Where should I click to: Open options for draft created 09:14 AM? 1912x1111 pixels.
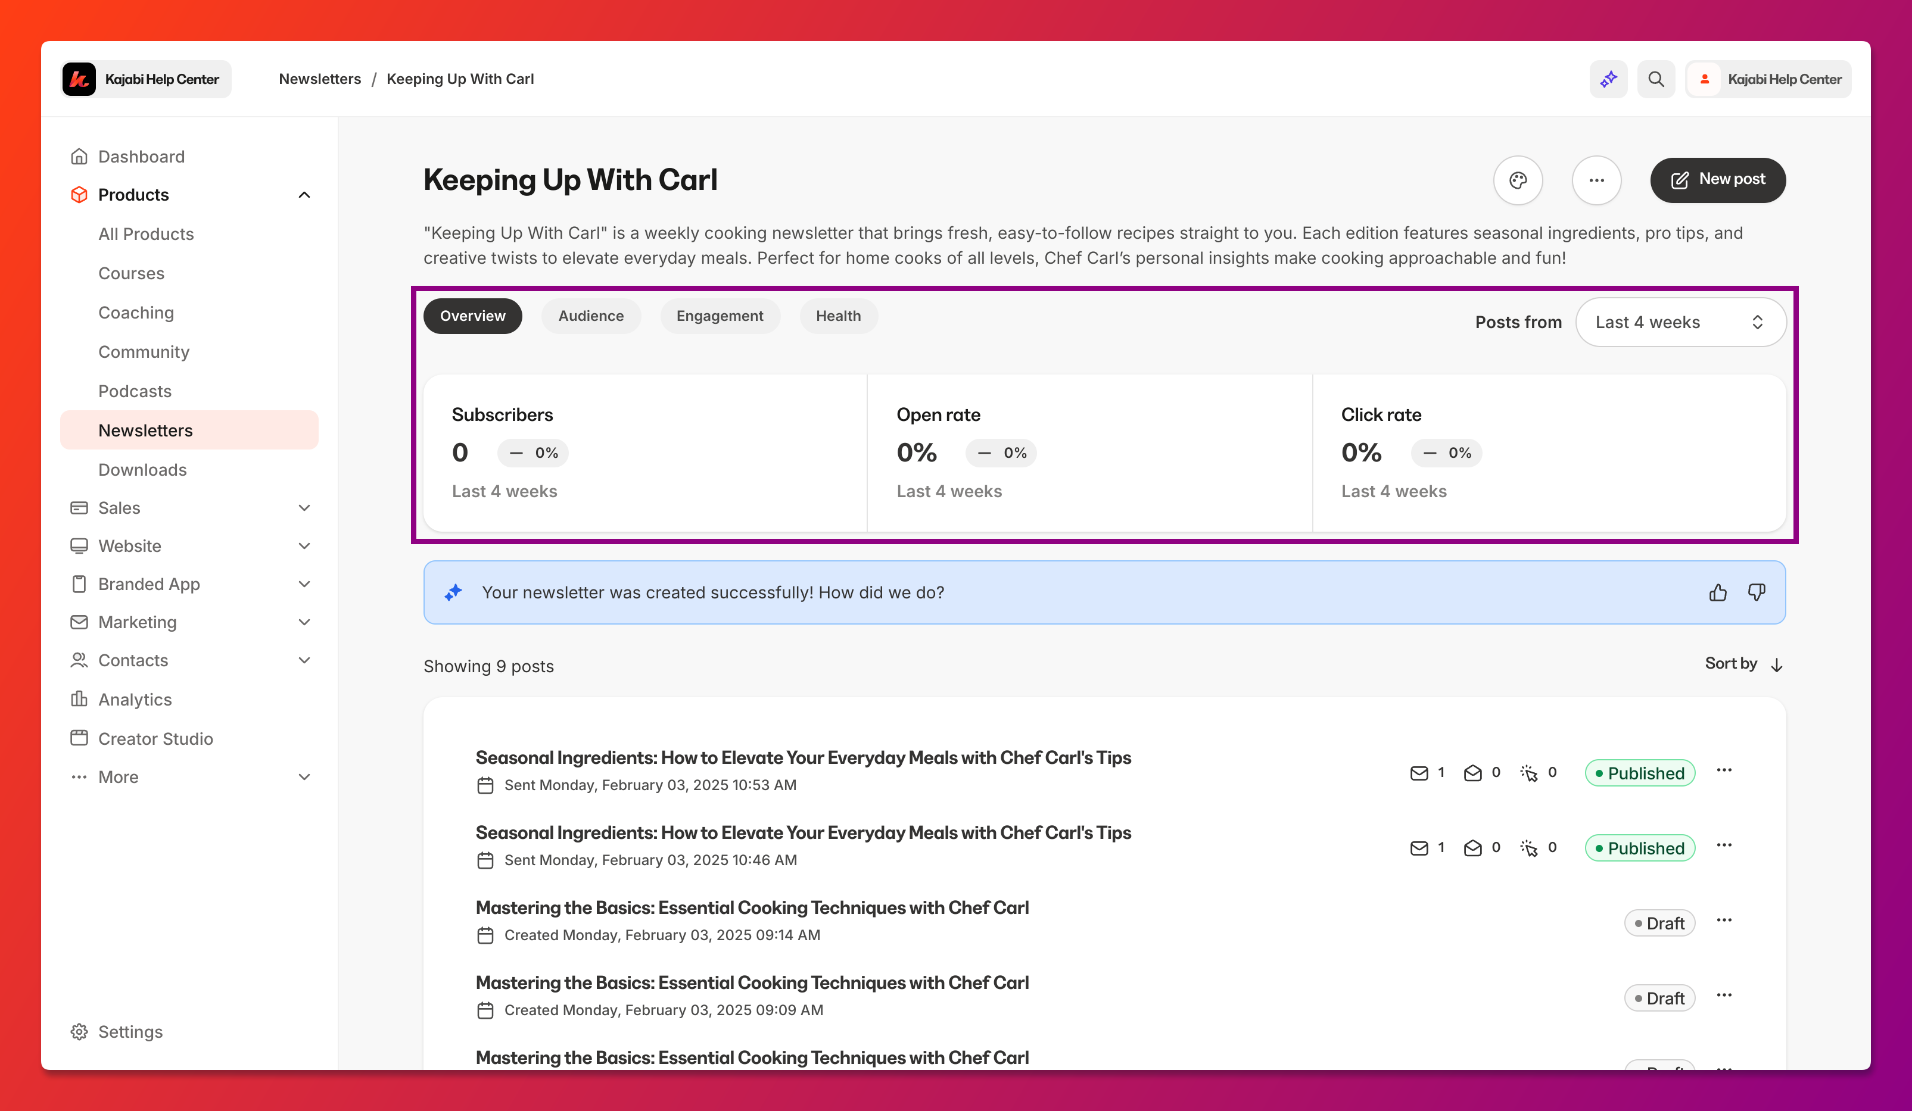[1724, 920]
